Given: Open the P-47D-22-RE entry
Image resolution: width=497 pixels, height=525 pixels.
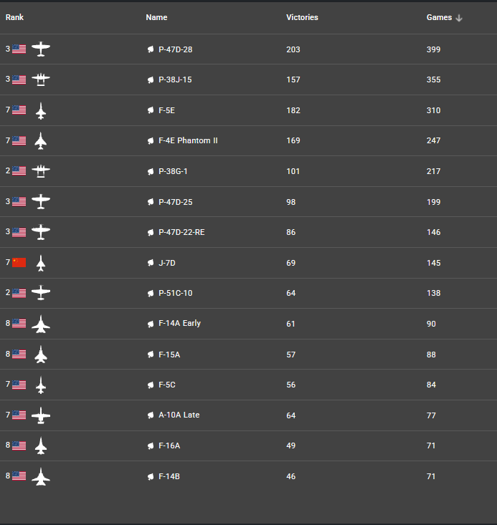Looking at the screenshot, I should tap(181, 232).
